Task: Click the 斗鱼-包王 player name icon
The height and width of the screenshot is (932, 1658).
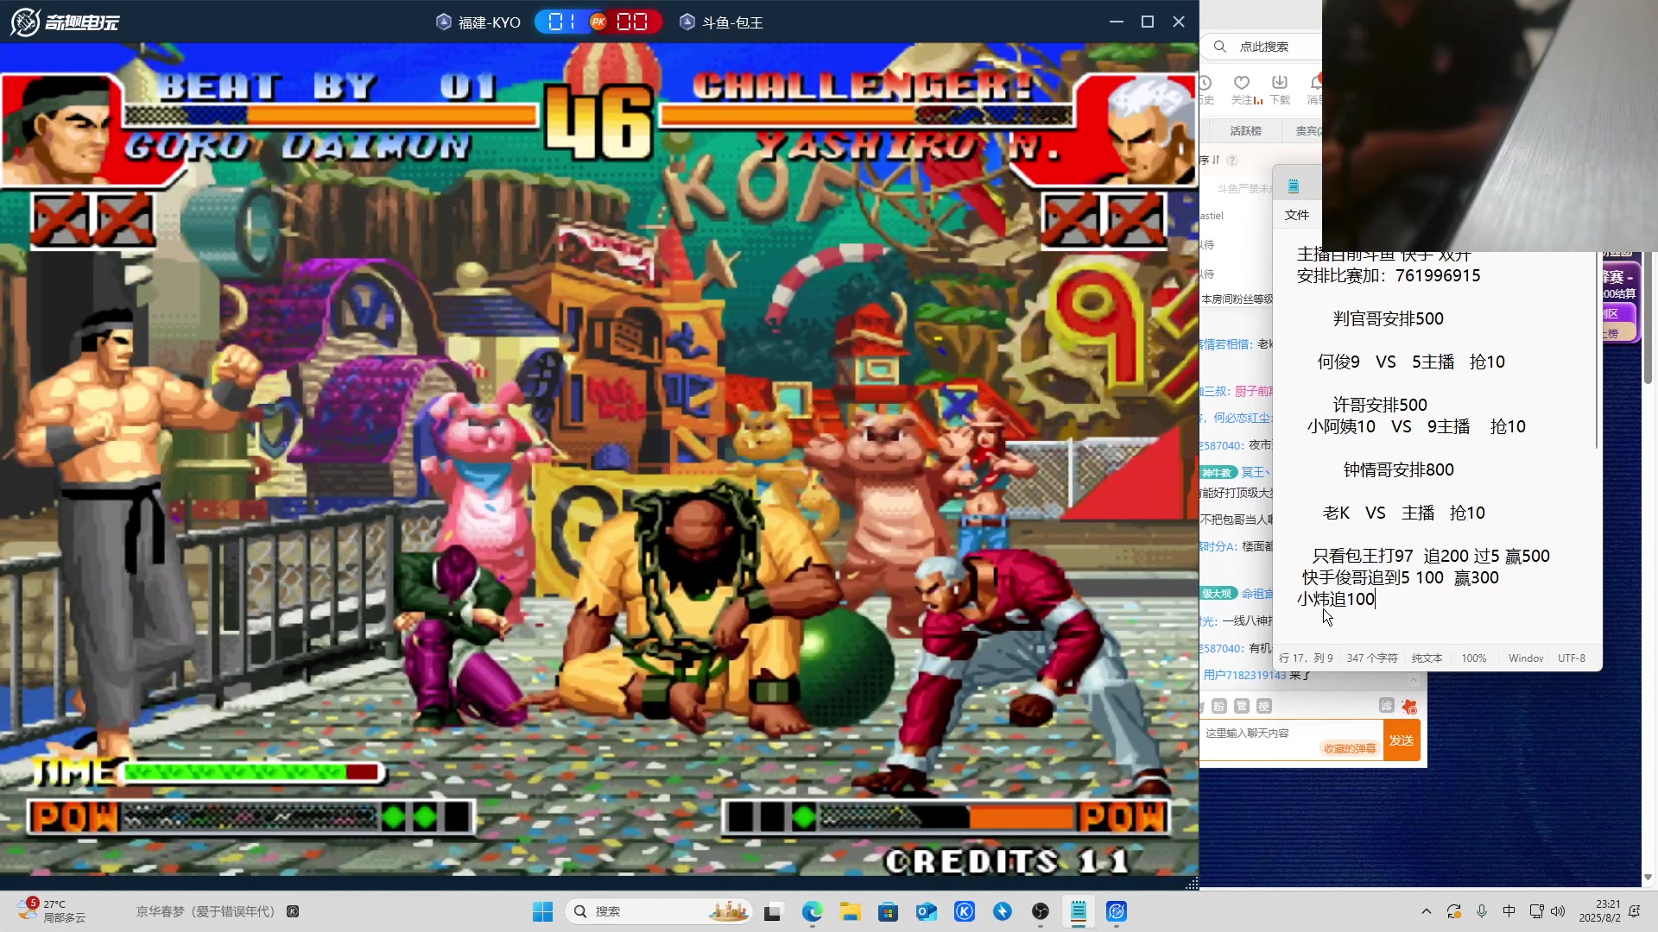Action: pos(687,22)
